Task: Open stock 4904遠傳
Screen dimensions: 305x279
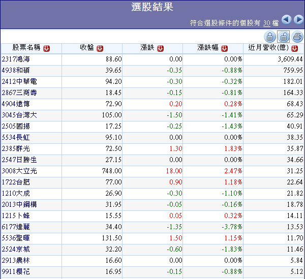Action: pyautogui.click(x=16, y=104)
